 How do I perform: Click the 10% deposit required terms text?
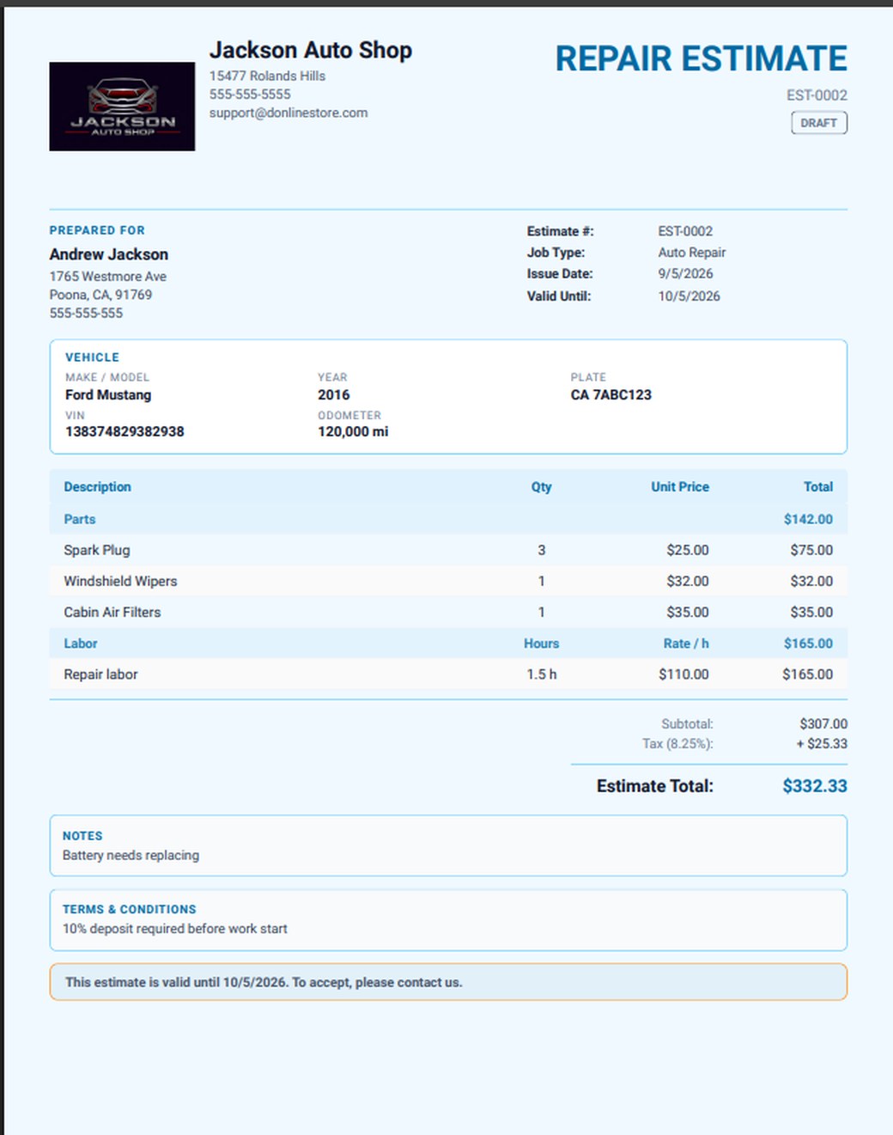tap(175, 929)
